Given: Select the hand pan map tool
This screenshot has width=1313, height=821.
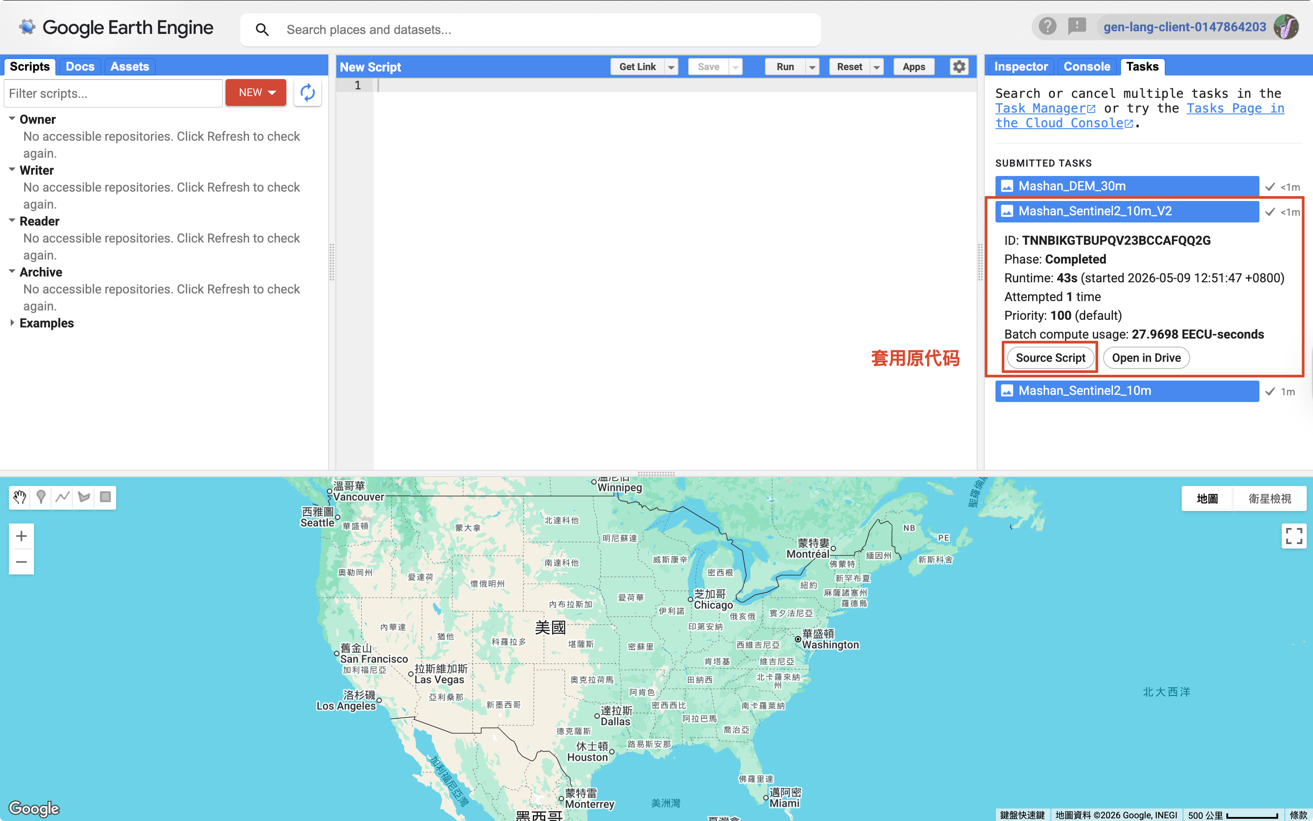Looking at the screenshot, I should pos(20,497).
